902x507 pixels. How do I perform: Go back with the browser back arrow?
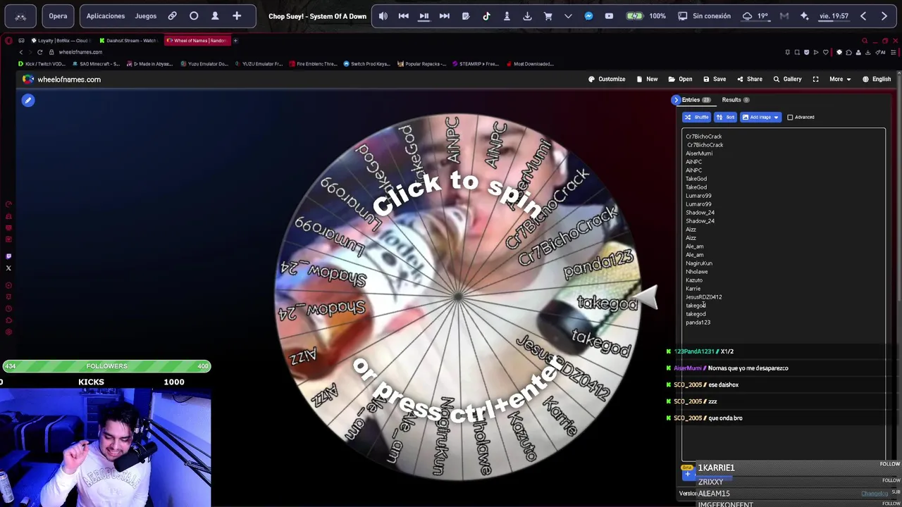coord(21,52)
